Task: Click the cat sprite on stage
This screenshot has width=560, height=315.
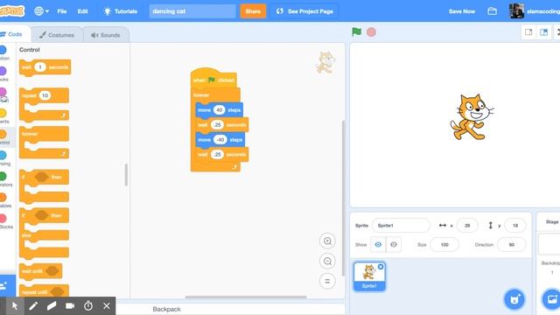Action: pyautogui.click(x=472, y=116)
